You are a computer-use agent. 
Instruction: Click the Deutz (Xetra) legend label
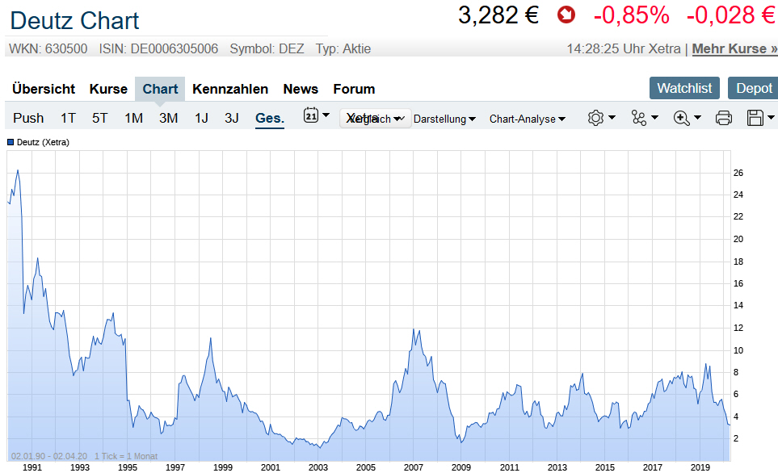43,142
